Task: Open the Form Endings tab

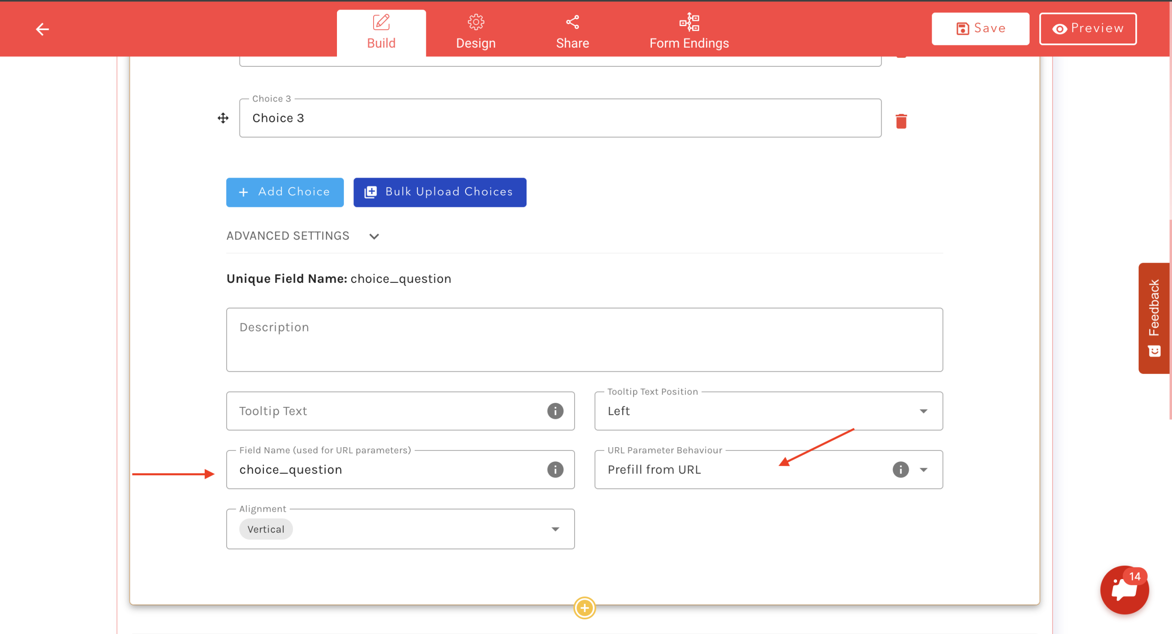Action: point(689,32)
